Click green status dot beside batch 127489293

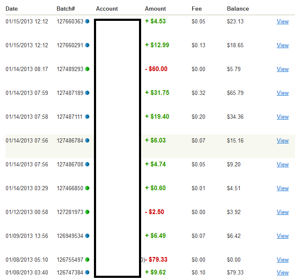pyautogui.click(x=87, y=69)
